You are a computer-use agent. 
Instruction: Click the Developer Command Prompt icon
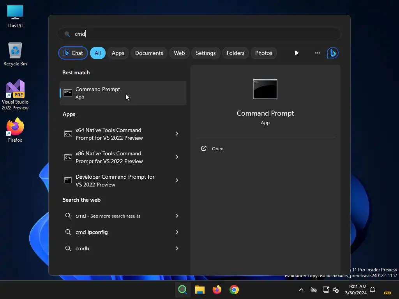tap(68, 180)
